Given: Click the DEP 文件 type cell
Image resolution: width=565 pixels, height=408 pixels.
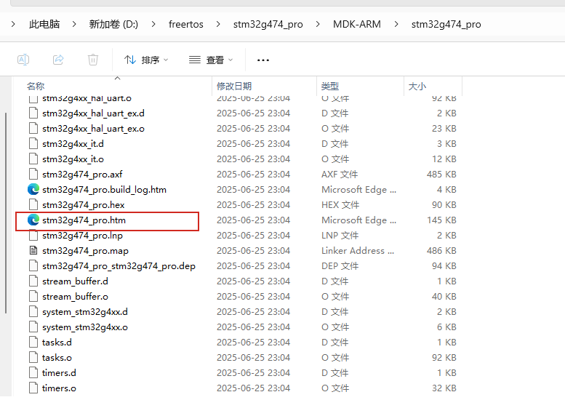Looking at the screenshot, I should [x=340, y=265].
